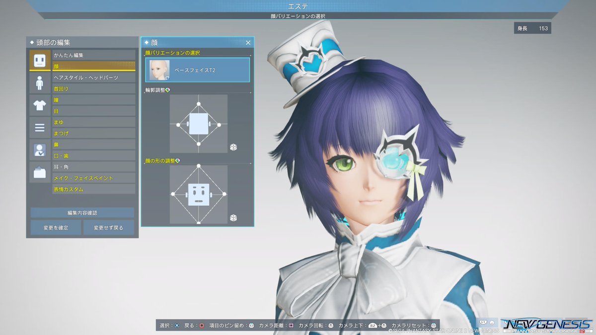Image resolution: width=596 pixels, height=335 pixels.
Task: Click the robot face marker in 顔の形の調整 grid
Action: click(199, 194)
